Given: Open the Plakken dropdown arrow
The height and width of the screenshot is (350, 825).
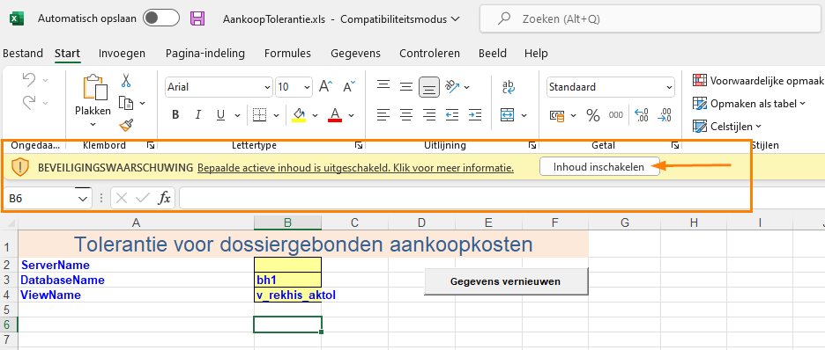Looking at the screenshot, I should pos(93,124).
